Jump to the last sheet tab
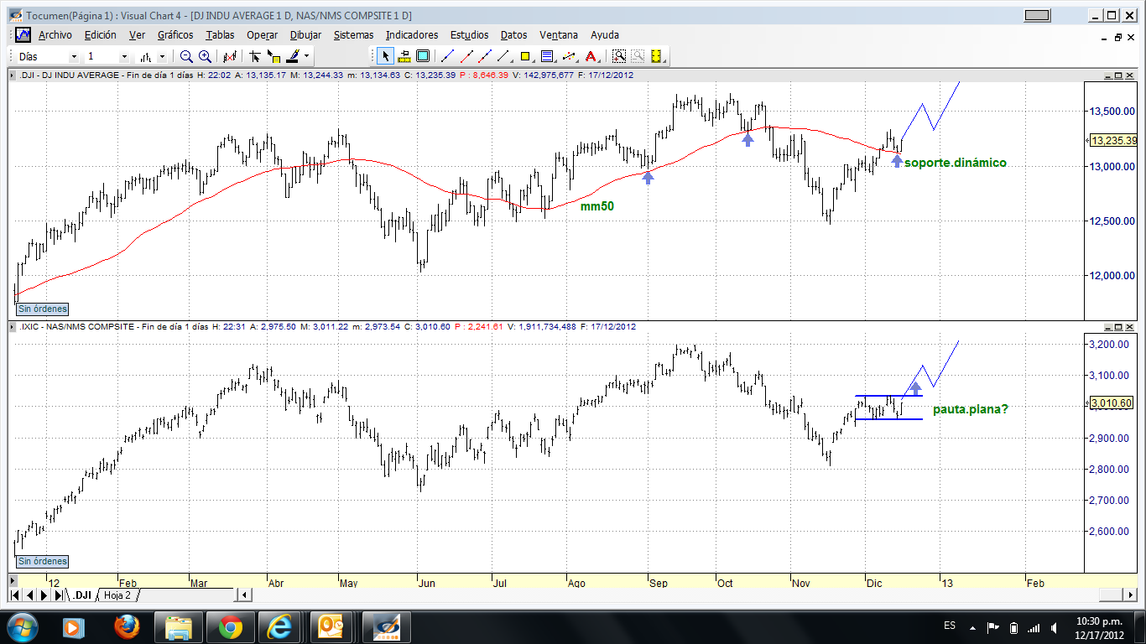The height and width of the screenshot is (644, 1146). 58,595
